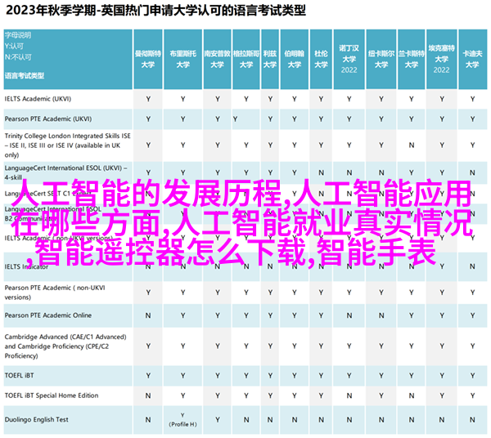491x438 pixels.
Task: Click the 利兹大学 column header
Action: tap(270, 59)
